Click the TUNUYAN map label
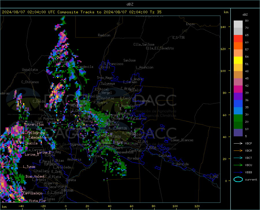 tap(67, 191)
